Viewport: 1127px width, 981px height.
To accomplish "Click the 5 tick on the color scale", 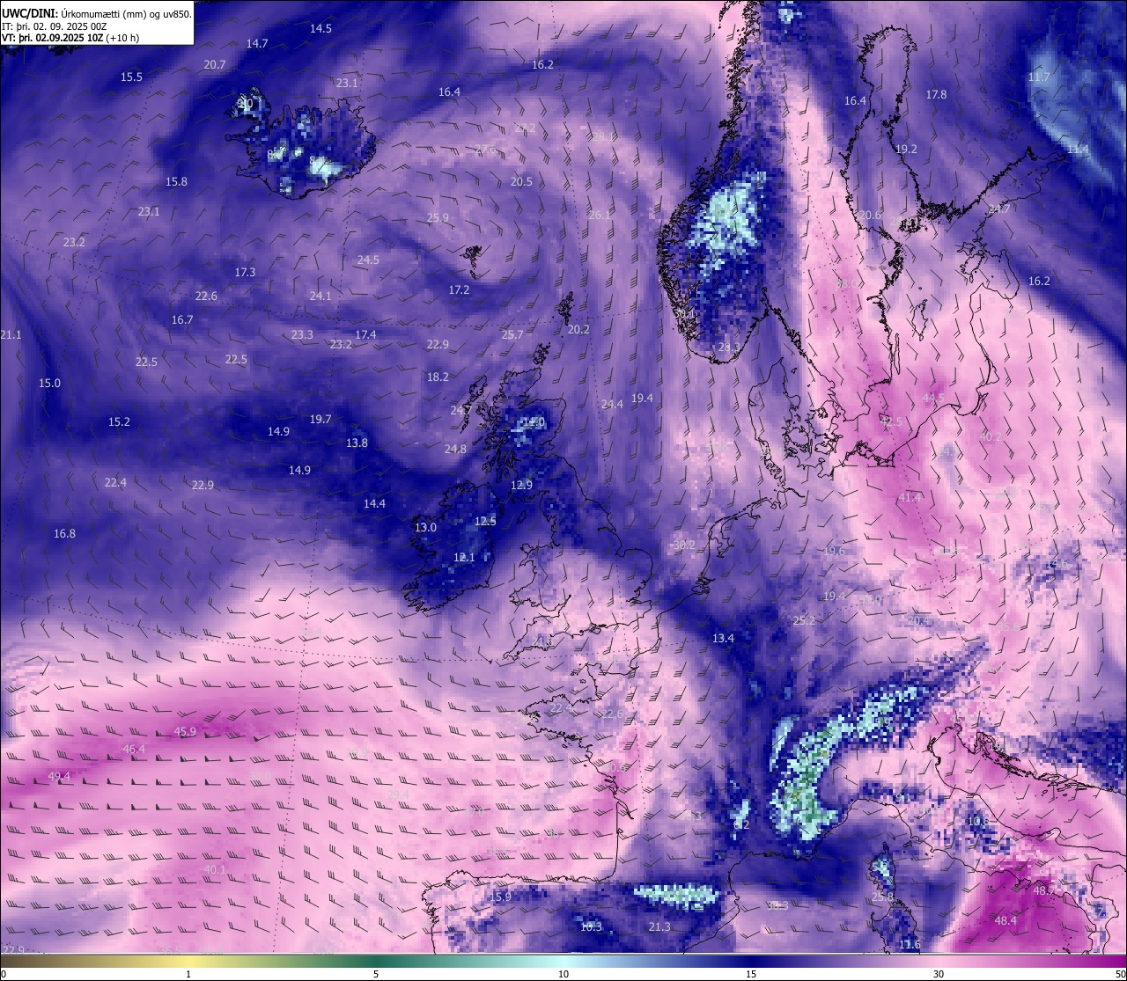I will click(376, 974).
